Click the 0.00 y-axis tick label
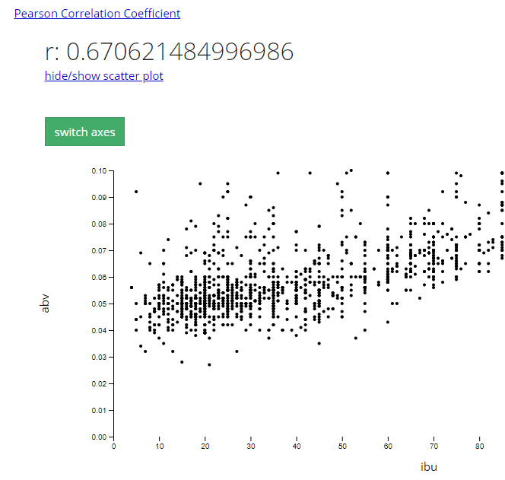The image size is (505, 480). click(x=99, y=437)
